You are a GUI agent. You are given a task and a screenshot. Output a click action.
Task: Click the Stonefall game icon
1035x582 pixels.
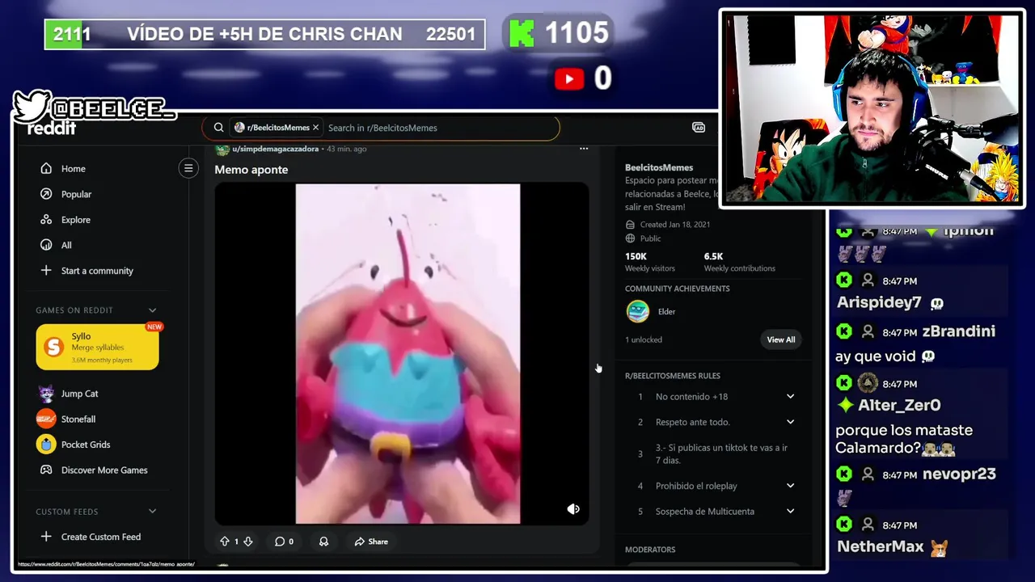pos(46,419)
